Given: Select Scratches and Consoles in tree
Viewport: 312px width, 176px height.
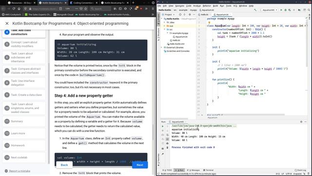Looking at the screenshot, I should tap(176, 51).
